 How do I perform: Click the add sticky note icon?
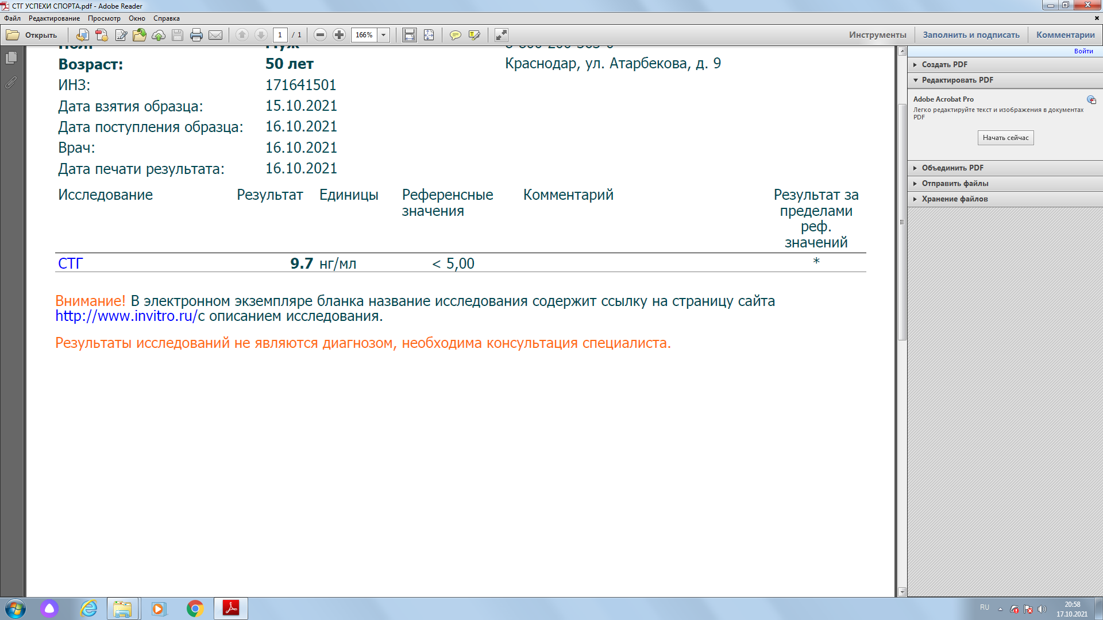coord(455,35)
